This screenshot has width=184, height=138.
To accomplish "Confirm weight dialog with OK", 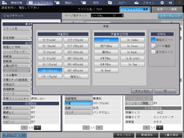I will pos(165,91).
